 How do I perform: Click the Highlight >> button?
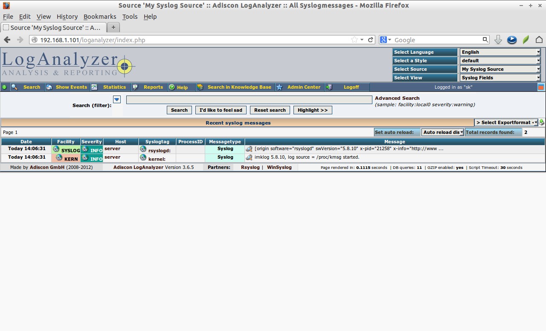[313, 110]
